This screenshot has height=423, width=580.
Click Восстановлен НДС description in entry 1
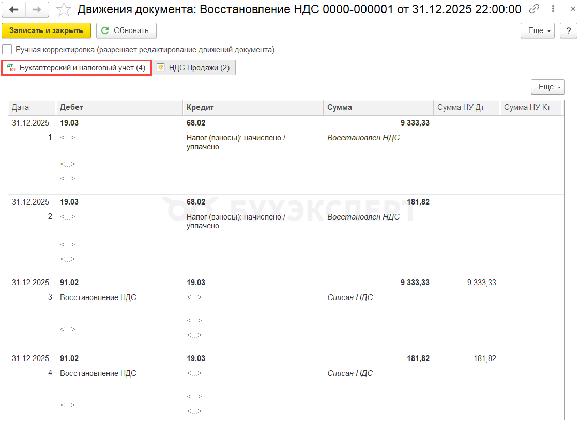363,138
